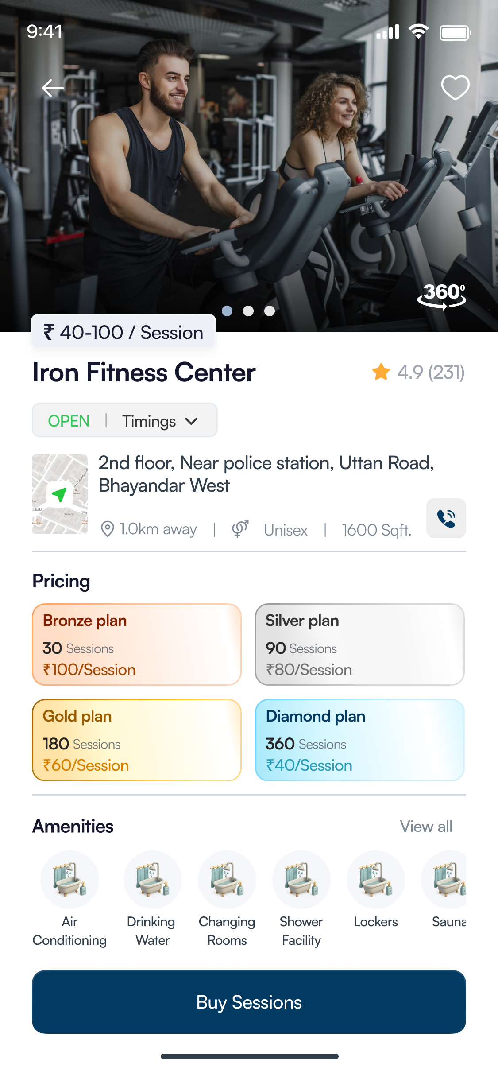
Task: Choose the Gold plan card
Action: pos(137,740)
